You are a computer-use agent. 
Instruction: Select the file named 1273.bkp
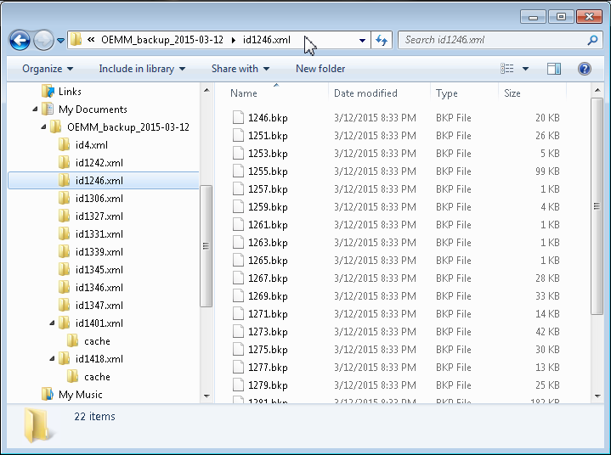coord(268,332)
